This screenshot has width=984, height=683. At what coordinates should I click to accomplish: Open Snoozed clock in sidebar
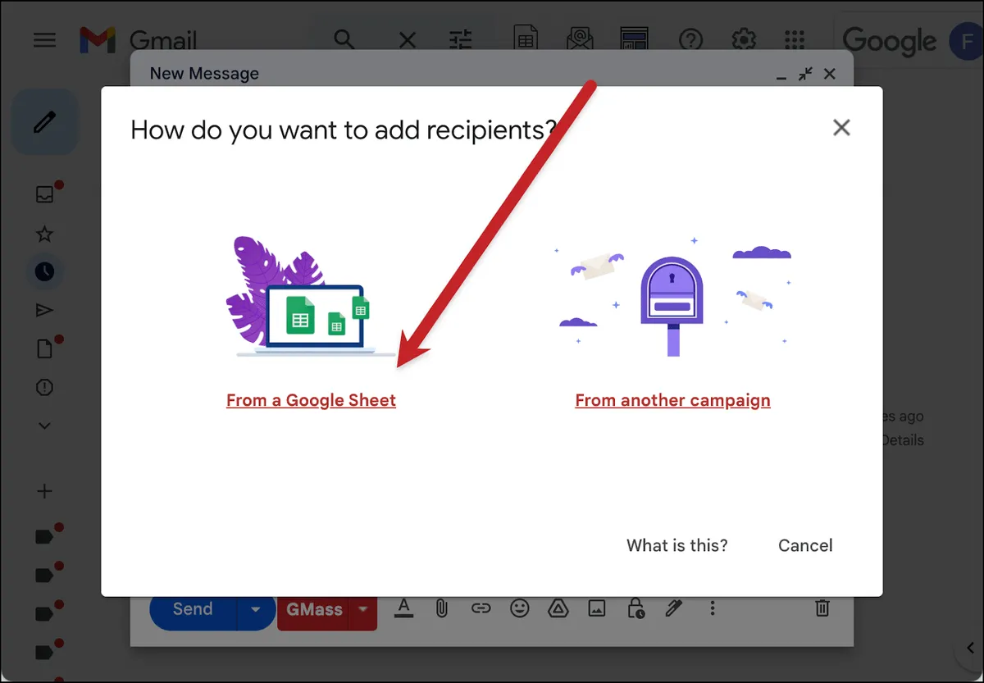(45, 271)
